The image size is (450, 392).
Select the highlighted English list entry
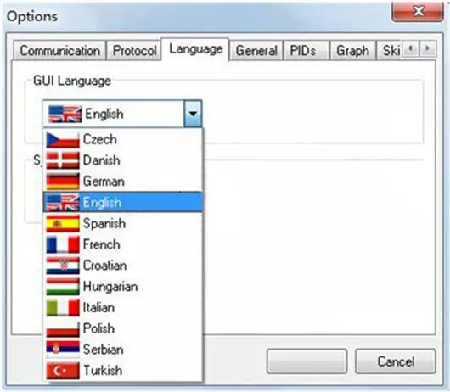tap(123, 203)
